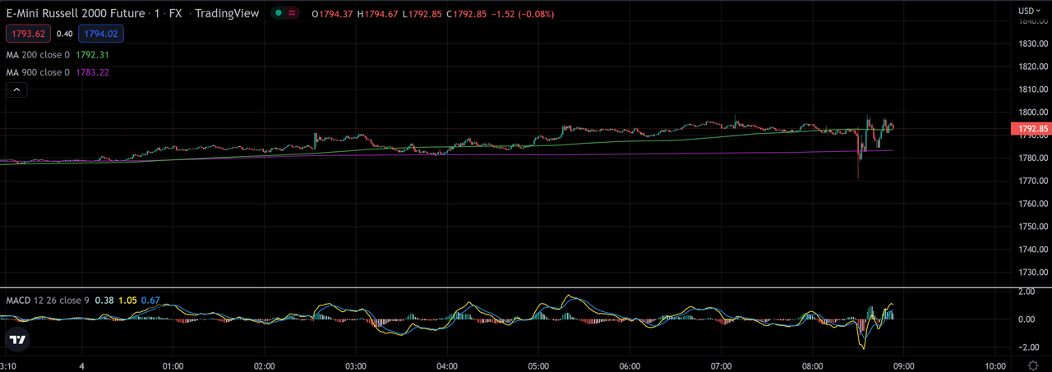This screenshot has height=372, width=1052.
Task: Click MACD line value 1.05
Action: tap(127, 300)
